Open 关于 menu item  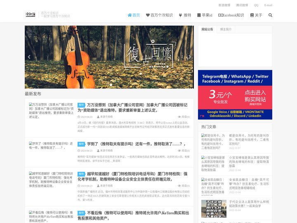point(256,15)
